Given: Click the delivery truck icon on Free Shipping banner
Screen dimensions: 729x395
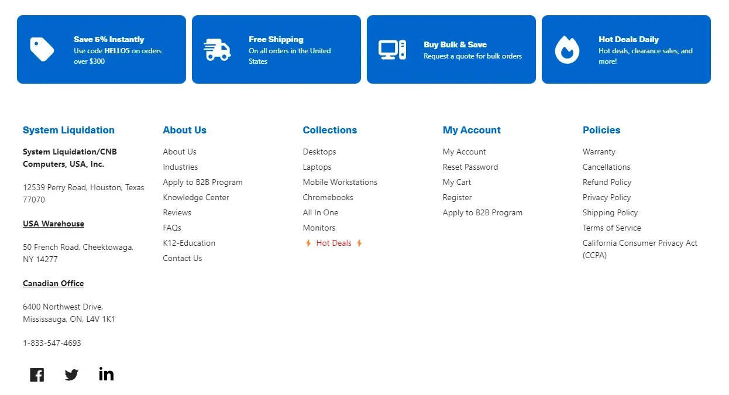Looking at the screenshot, I should coord(216,49).
